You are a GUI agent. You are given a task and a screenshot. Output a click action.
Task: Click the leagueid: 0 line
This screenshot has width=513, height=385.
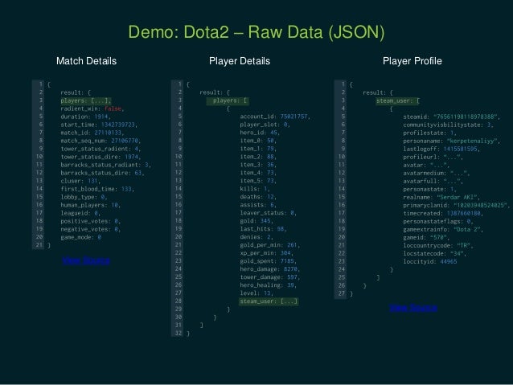point(80,213)
